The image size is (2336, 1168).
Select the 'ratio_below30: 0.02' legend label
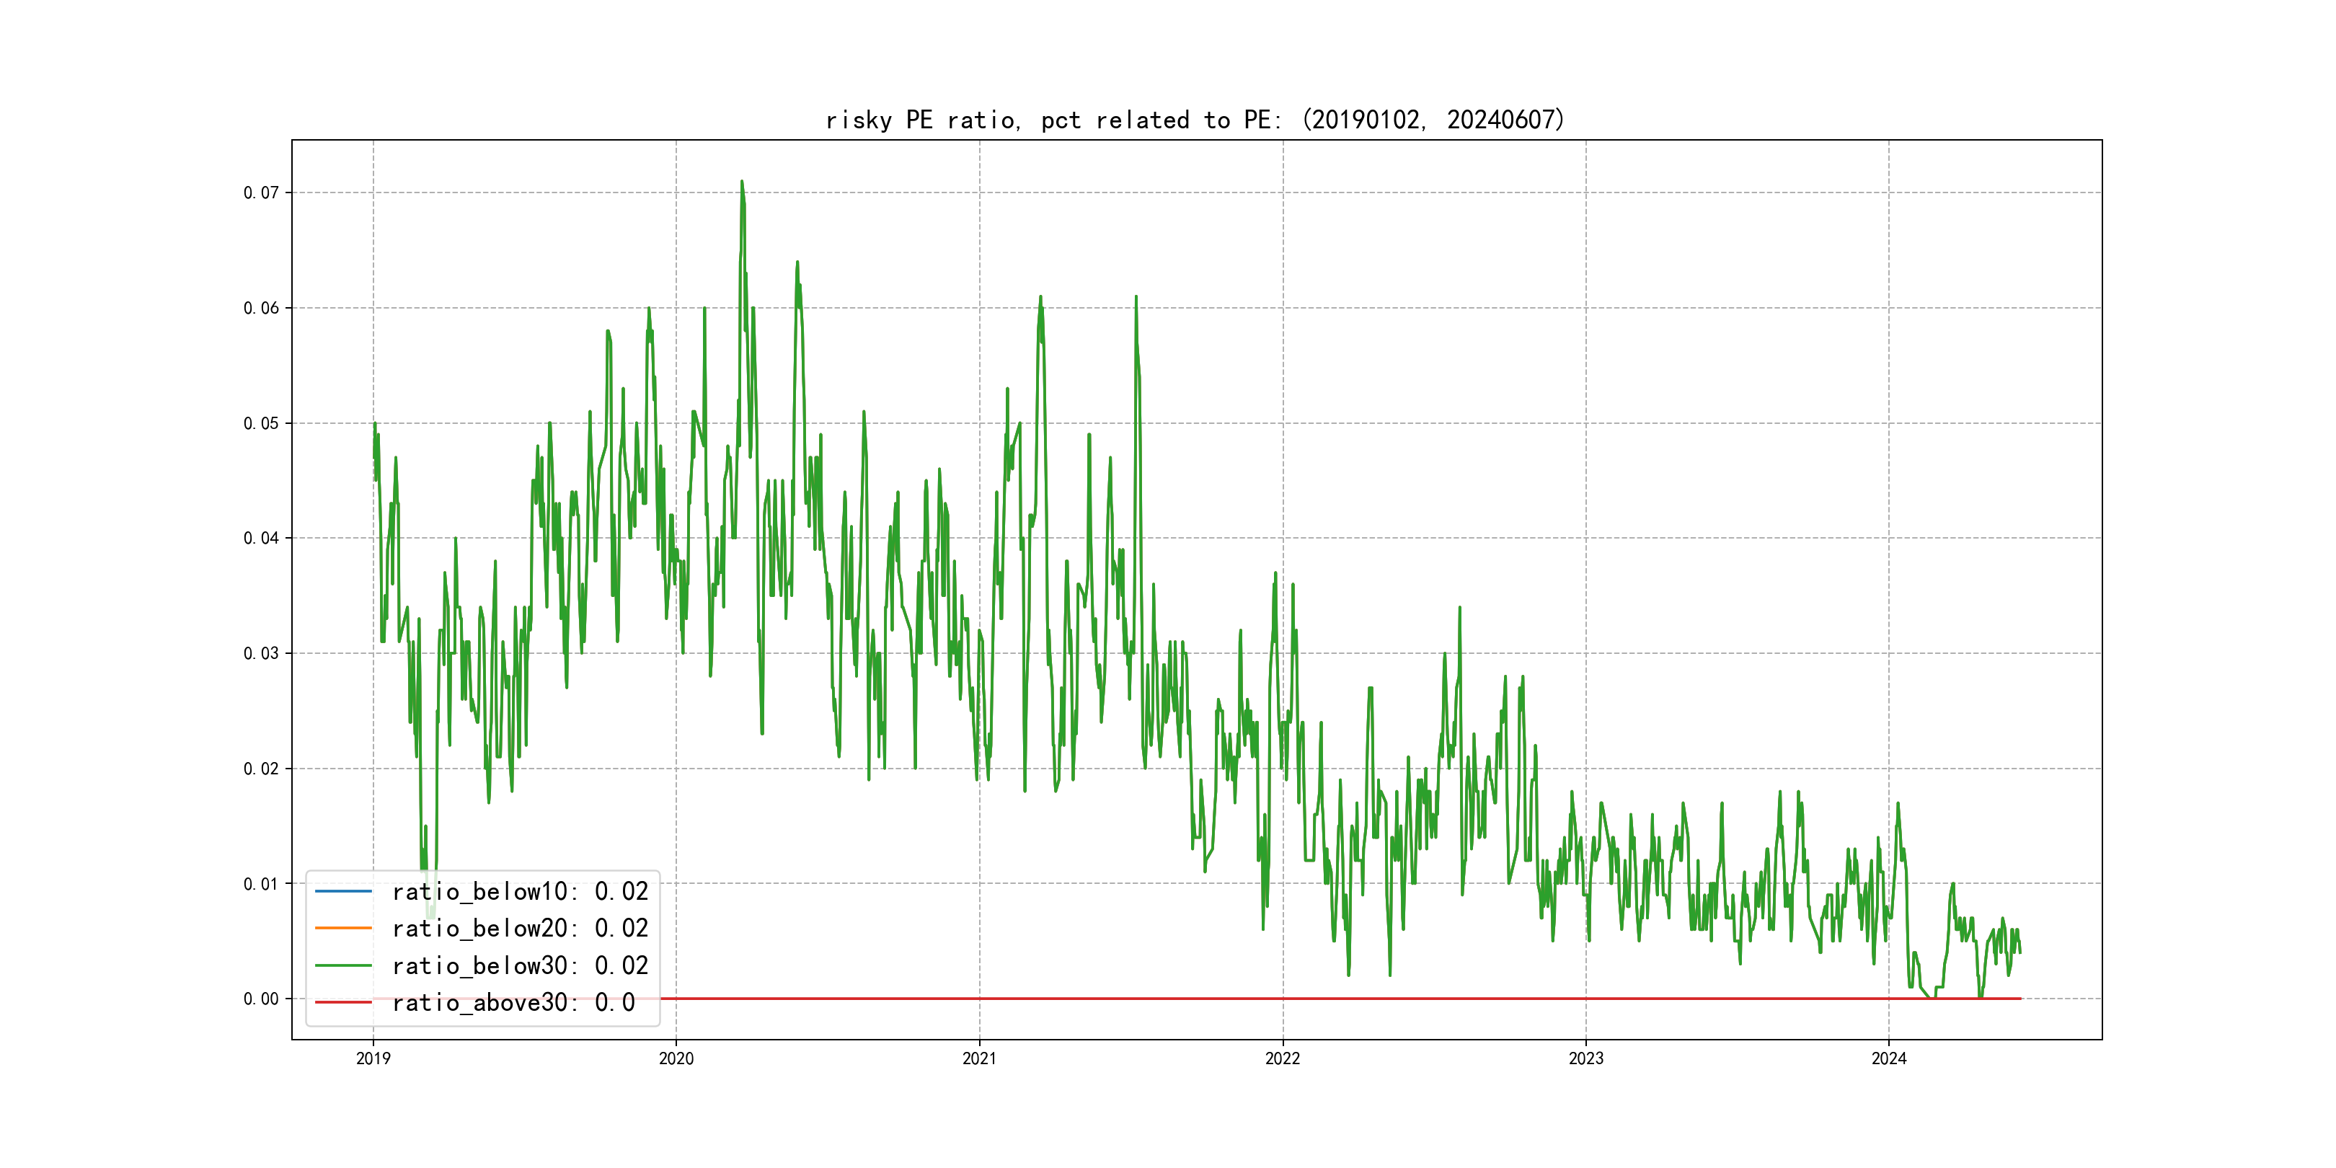520,966
